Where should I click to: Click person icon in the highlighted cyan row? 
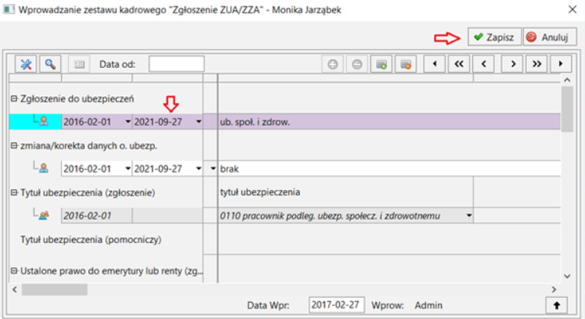pos(44,121)
